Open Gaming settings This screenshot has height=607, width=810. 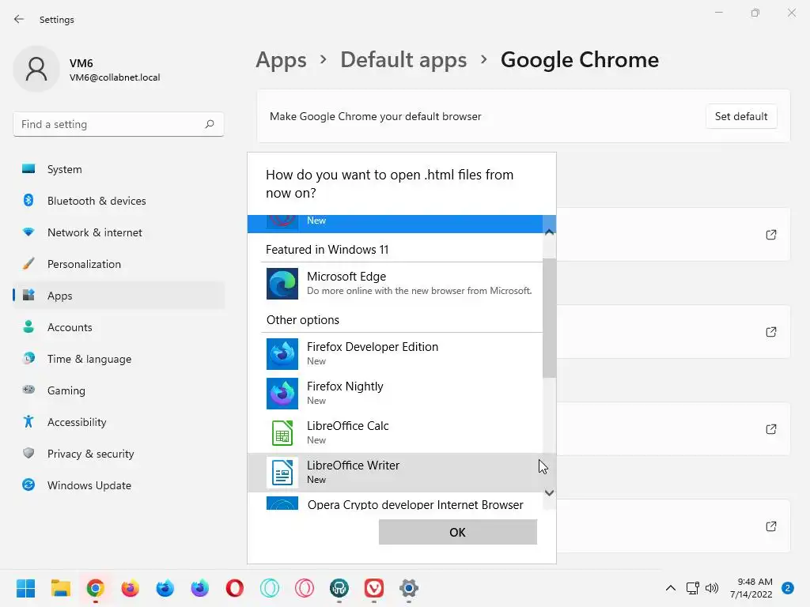pos(119,390)
